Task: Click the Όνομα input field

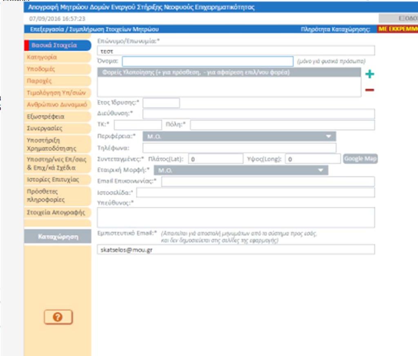Action: 208,61
